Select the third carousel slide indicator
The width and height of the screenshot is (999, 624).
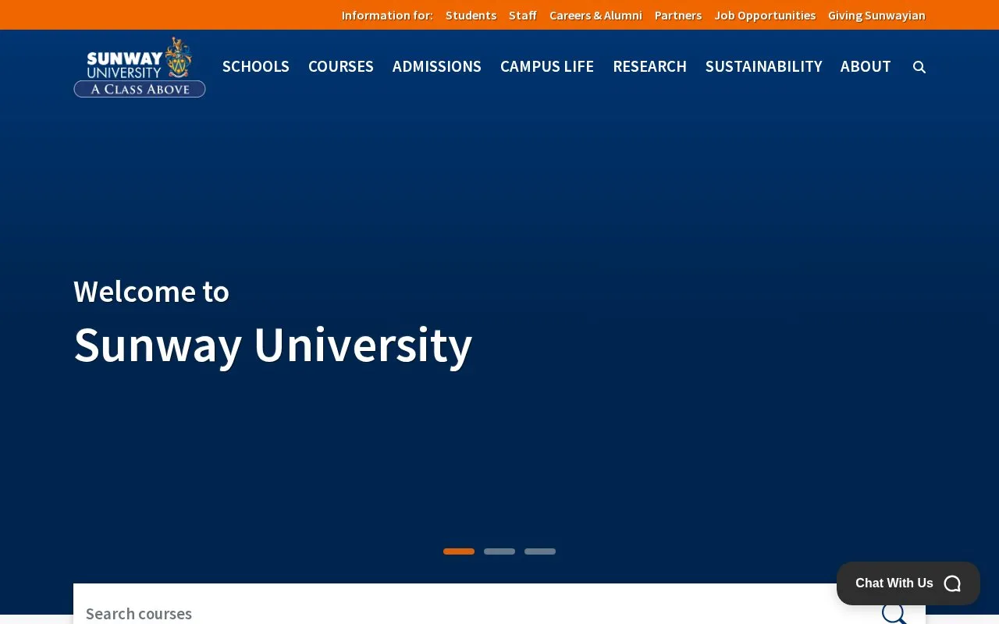click(540, 551)
